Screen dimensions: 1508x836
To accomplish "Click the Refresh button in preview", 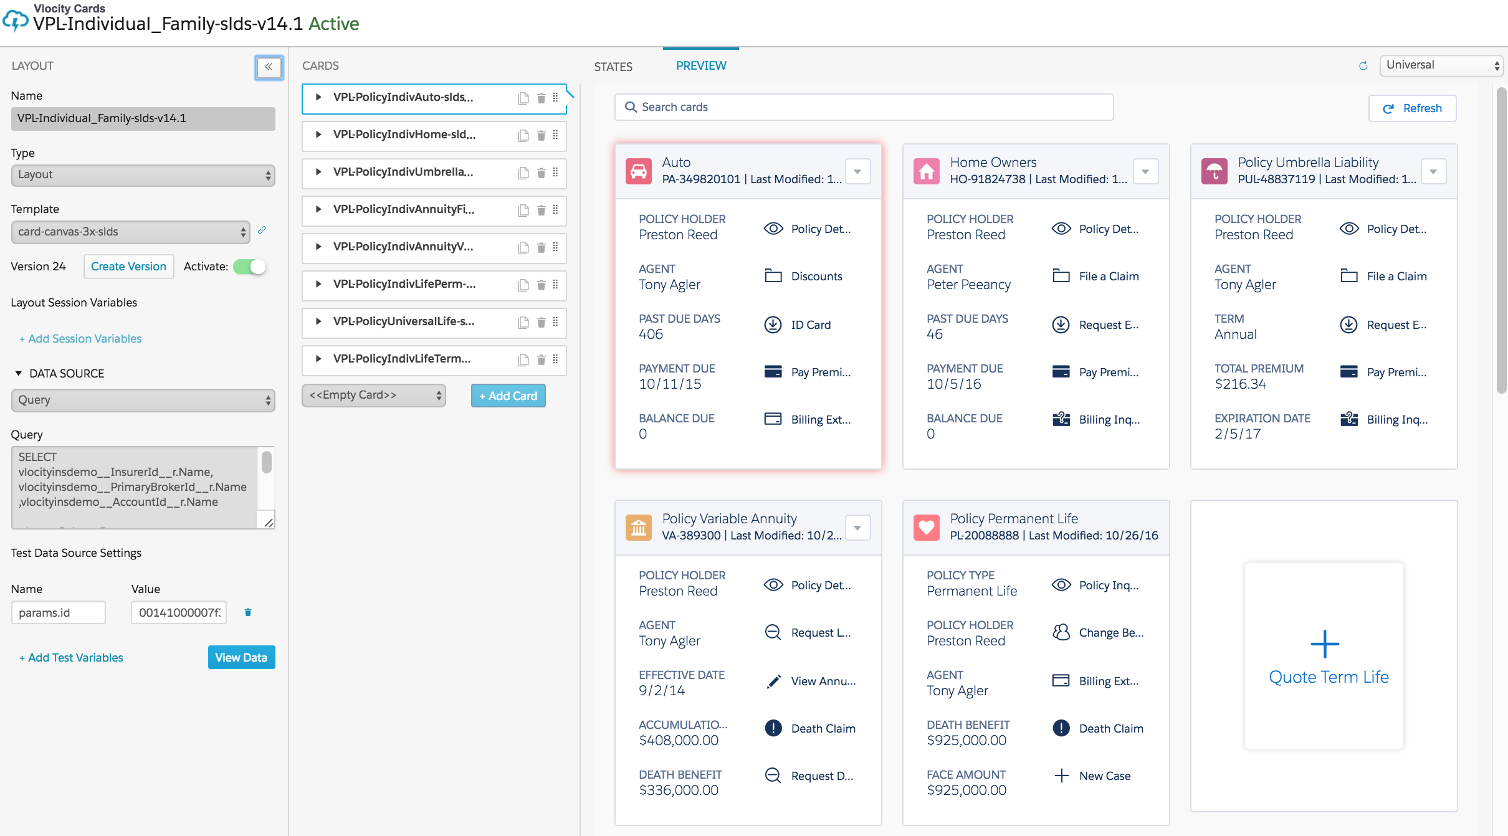I will [x=1412, y=108].
